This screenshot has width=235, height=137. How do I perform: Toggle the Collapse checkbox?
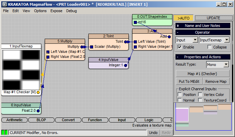pos(209,47)
